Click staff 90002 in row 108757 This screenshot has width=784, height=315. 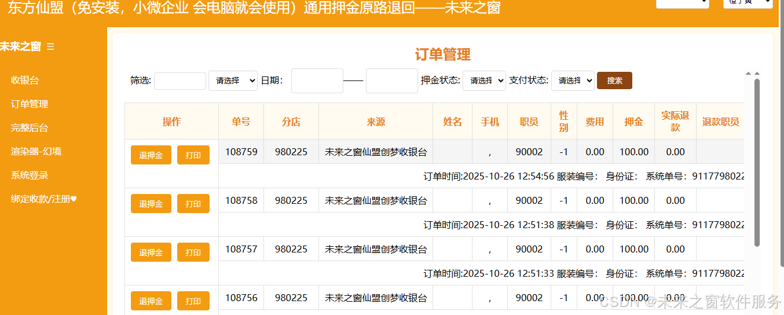coord(529,249)
